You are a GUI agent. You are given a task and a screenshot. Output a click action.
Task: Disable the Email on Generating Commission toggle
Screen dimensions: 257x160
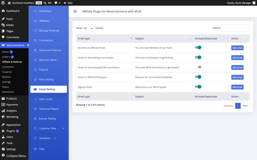(198, 57)
